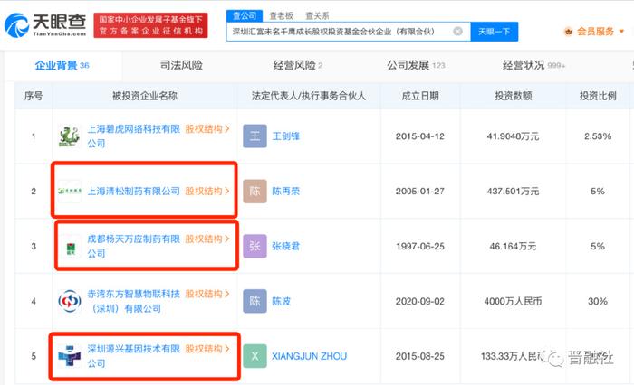Select the 查关系 search tab
This screenshot has width=634, height=385.
pos(317,15)
